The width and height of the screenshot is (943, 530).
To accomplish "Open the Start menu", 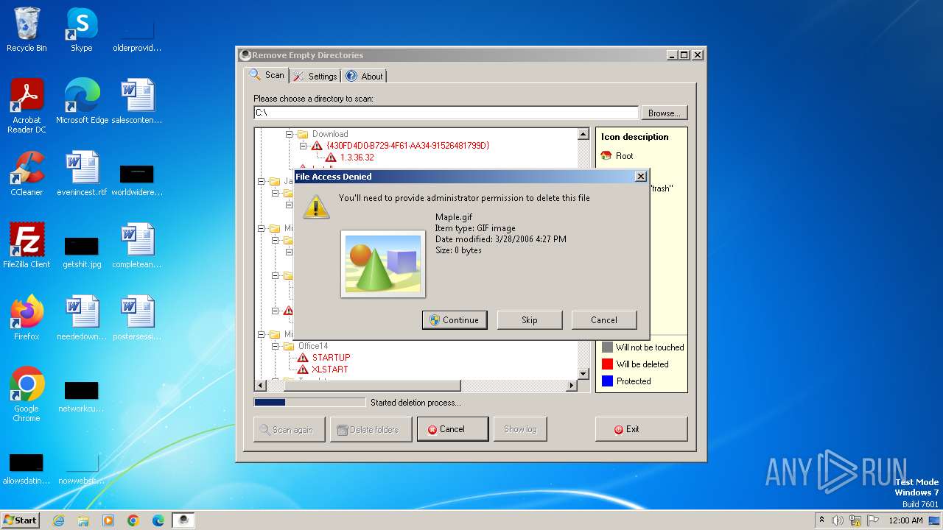I will pyautogui.click(x=21, y=520).
